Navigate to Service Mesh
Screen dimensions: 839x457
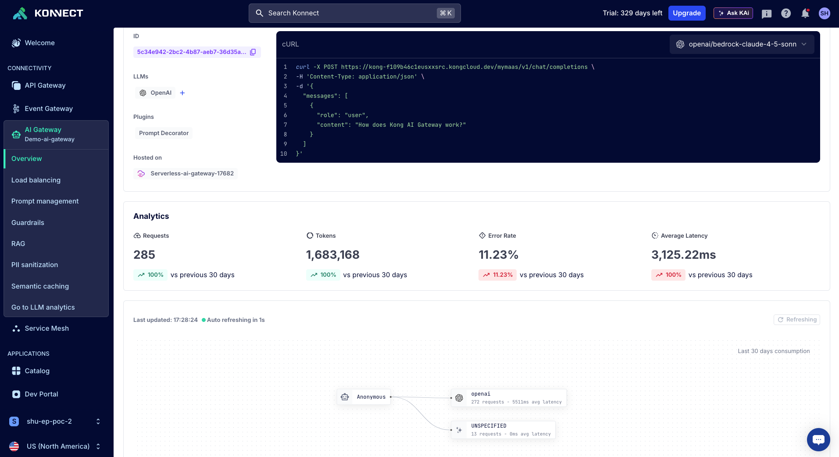[x=46, y=328]
